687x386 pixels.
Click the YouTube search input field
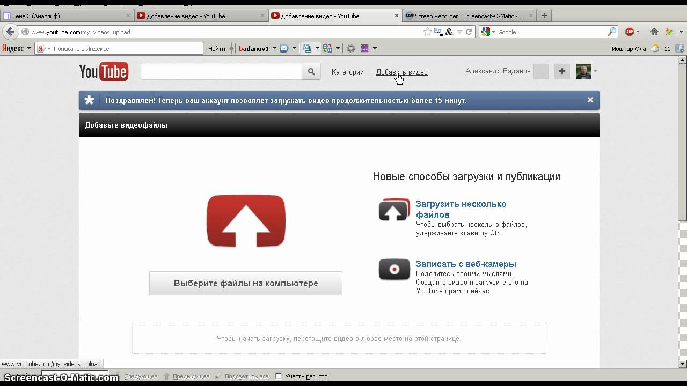221,71
